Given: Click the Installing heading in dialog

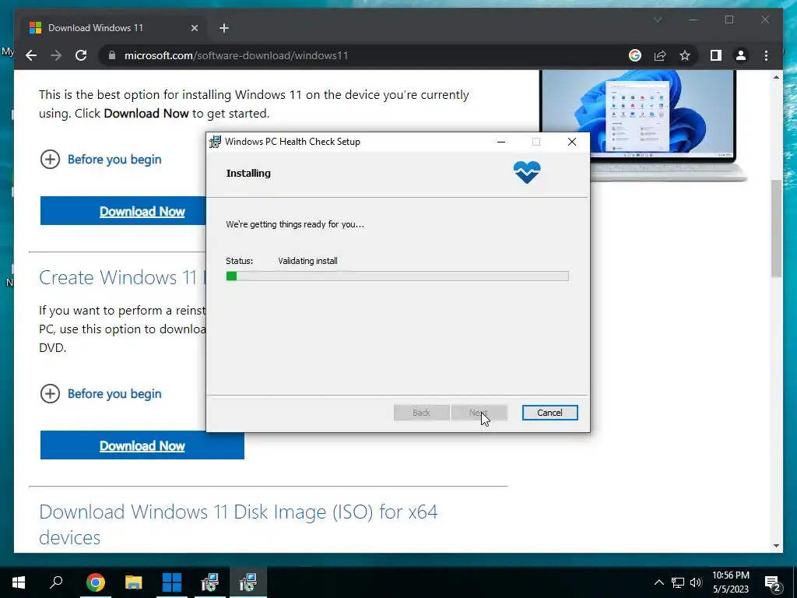Looking at the screenshot, I should tap(248, 173).
